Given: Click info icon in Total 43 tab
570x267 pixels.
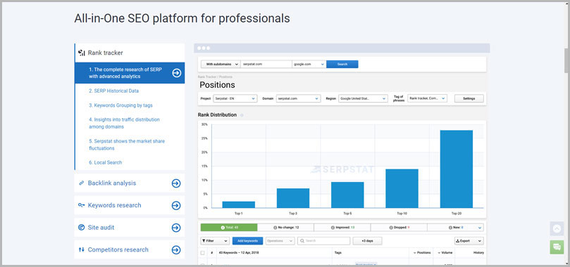Looking at the screenshot, I should (223, 228).
